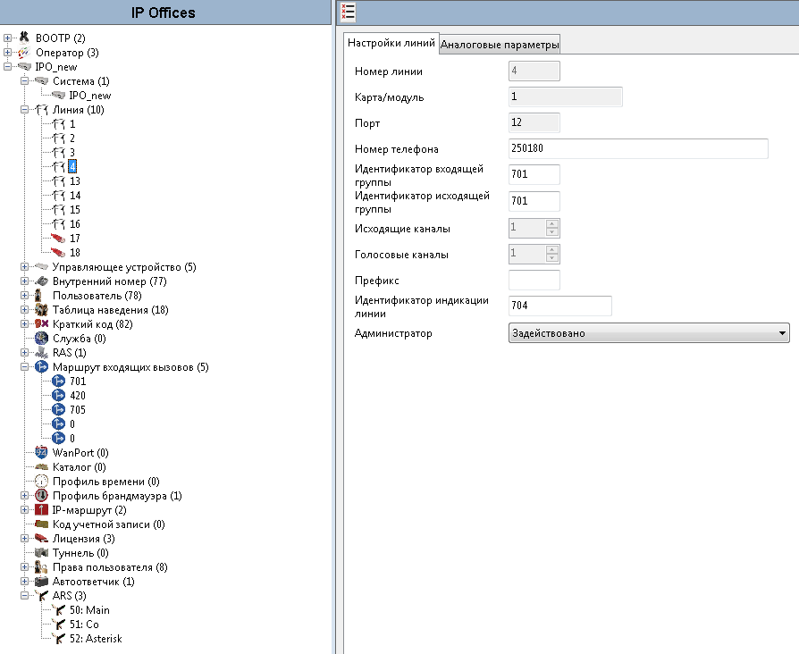
Task: Select line 17 in the tree
Action: (x=75, y=239)
